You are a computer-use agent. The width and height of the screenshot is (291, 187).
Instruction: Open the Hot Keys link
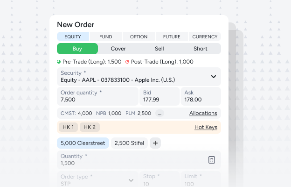[206, 127]
